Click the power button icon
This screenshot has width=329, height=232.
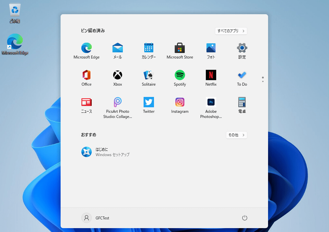[244, 218]
